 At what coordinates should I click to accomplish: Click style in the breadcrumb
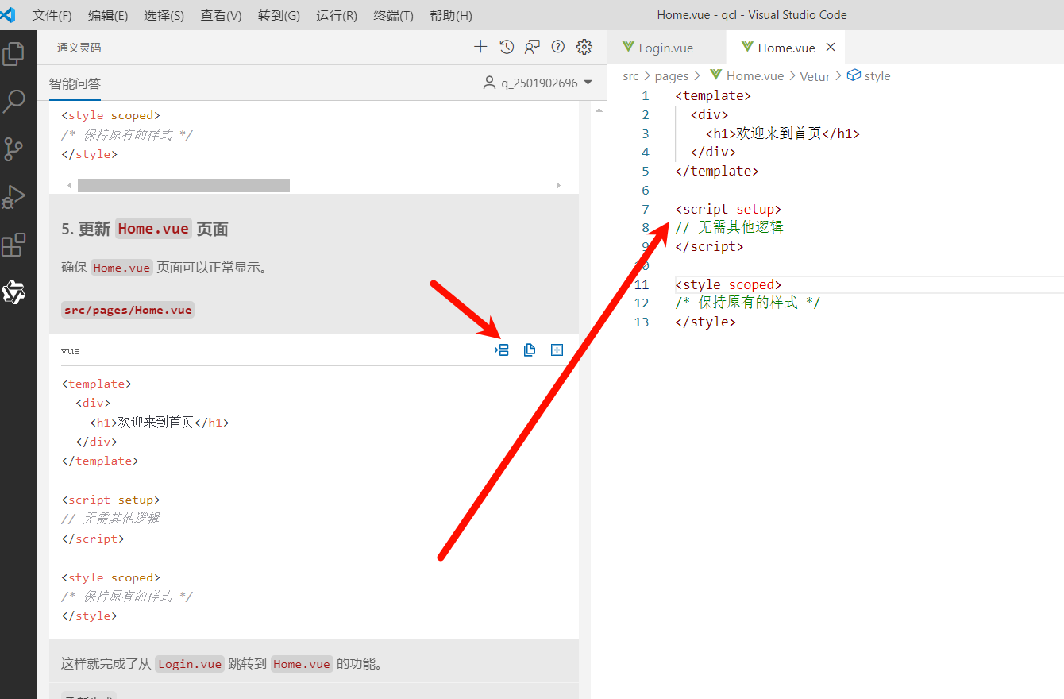(x=877, y=76)
